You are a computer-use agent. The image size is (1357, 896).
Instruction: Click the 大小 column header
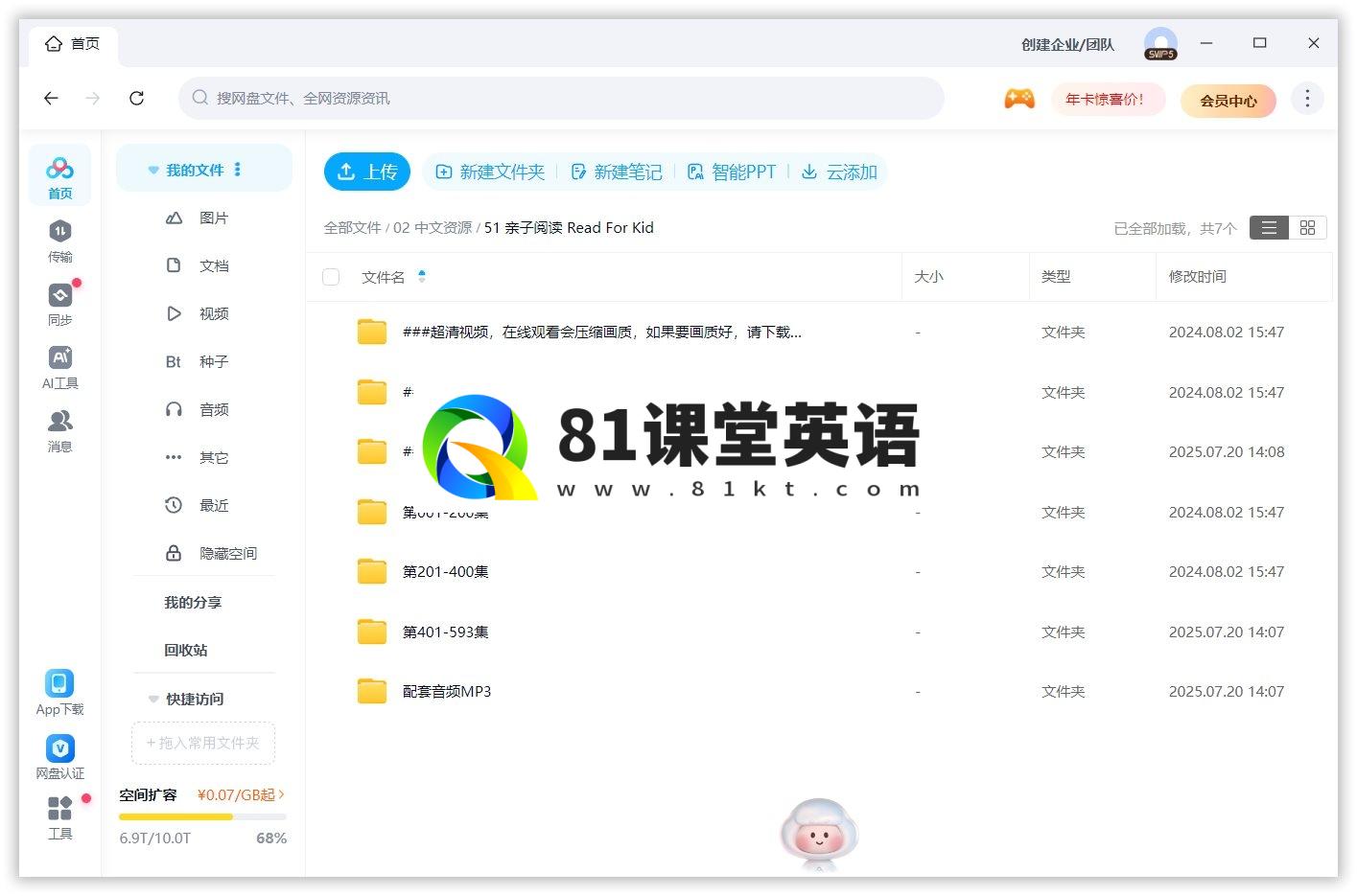[x=928, y=277]
